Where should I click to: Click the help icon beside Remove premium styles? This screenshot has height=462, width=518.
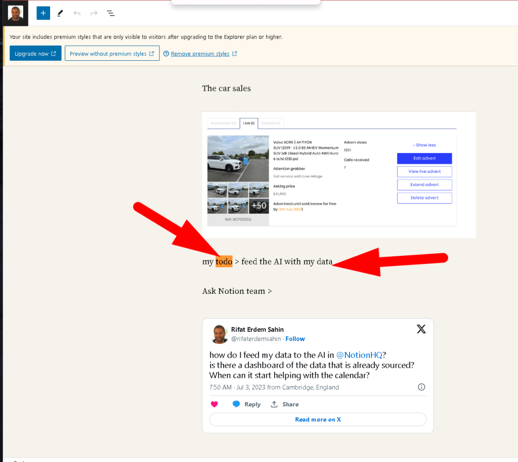pyautogui.click(x=166, y=54)
